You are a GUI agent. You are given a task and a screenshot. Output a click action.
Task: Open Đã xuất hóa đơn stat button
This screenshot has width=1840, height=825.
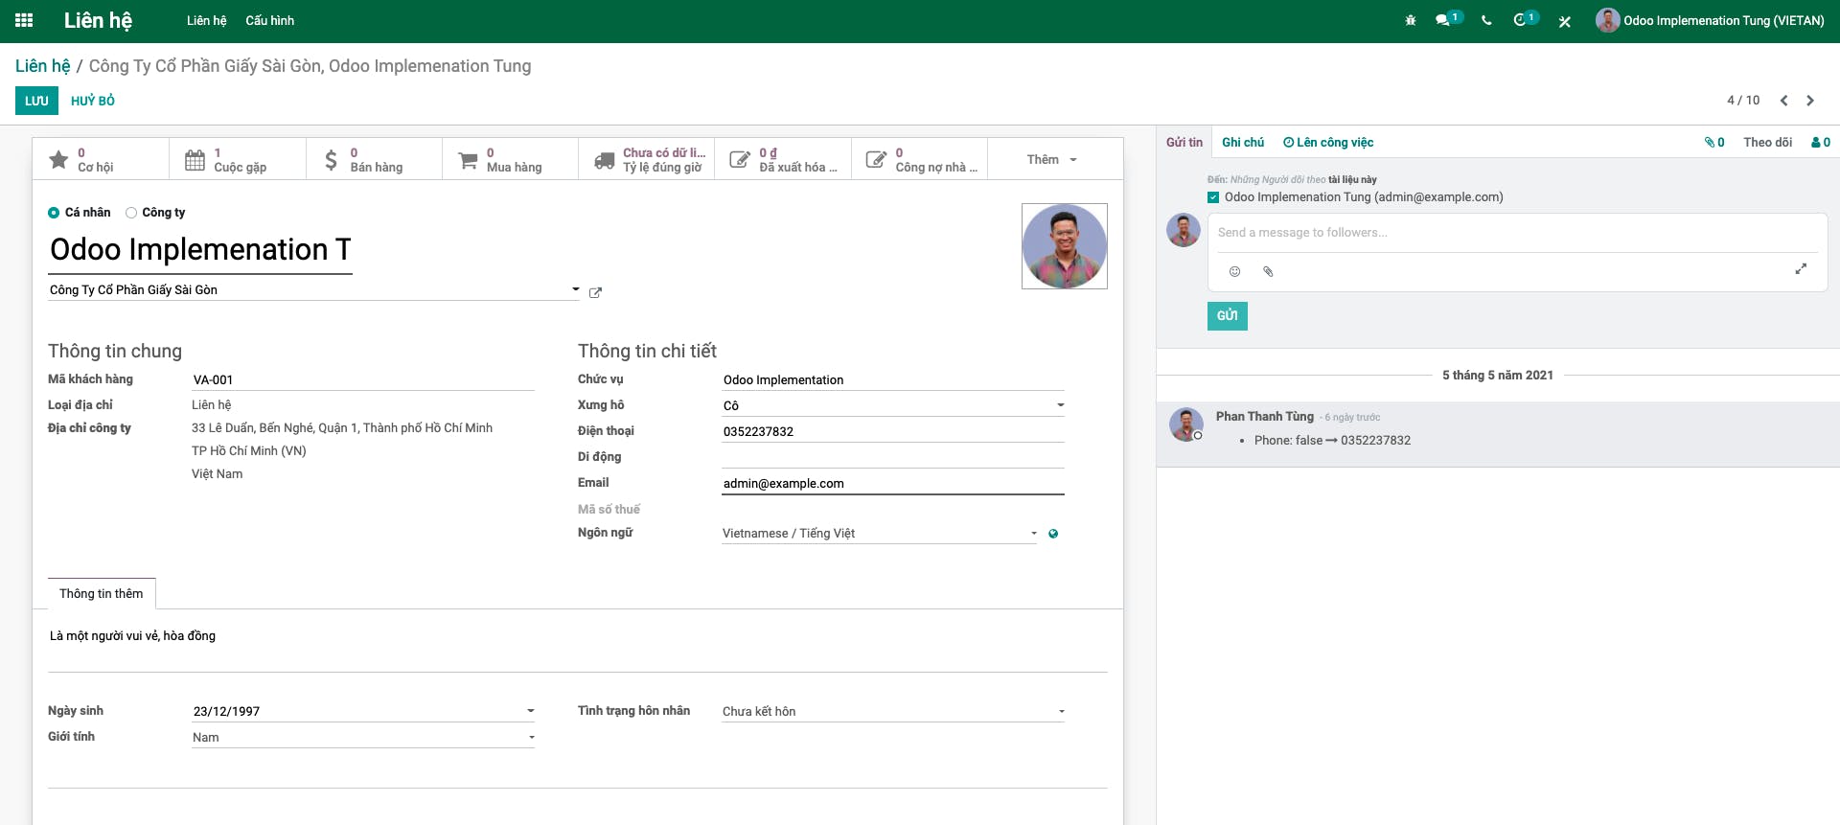[x=783, y=159]
